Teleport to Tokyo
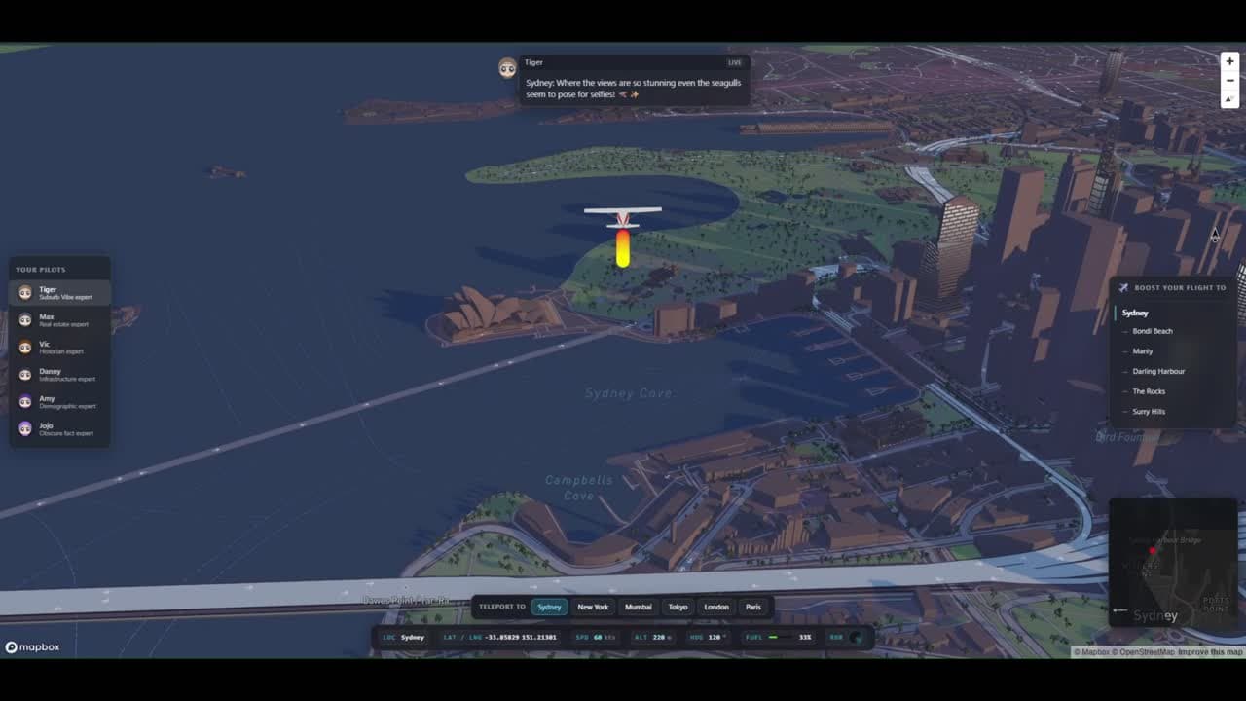Viewport: 1246px width, 701px height. coord(678,607)
